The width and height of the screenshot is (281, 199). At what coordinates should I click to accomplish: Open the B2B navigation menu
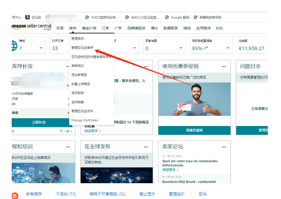point(219,28)
